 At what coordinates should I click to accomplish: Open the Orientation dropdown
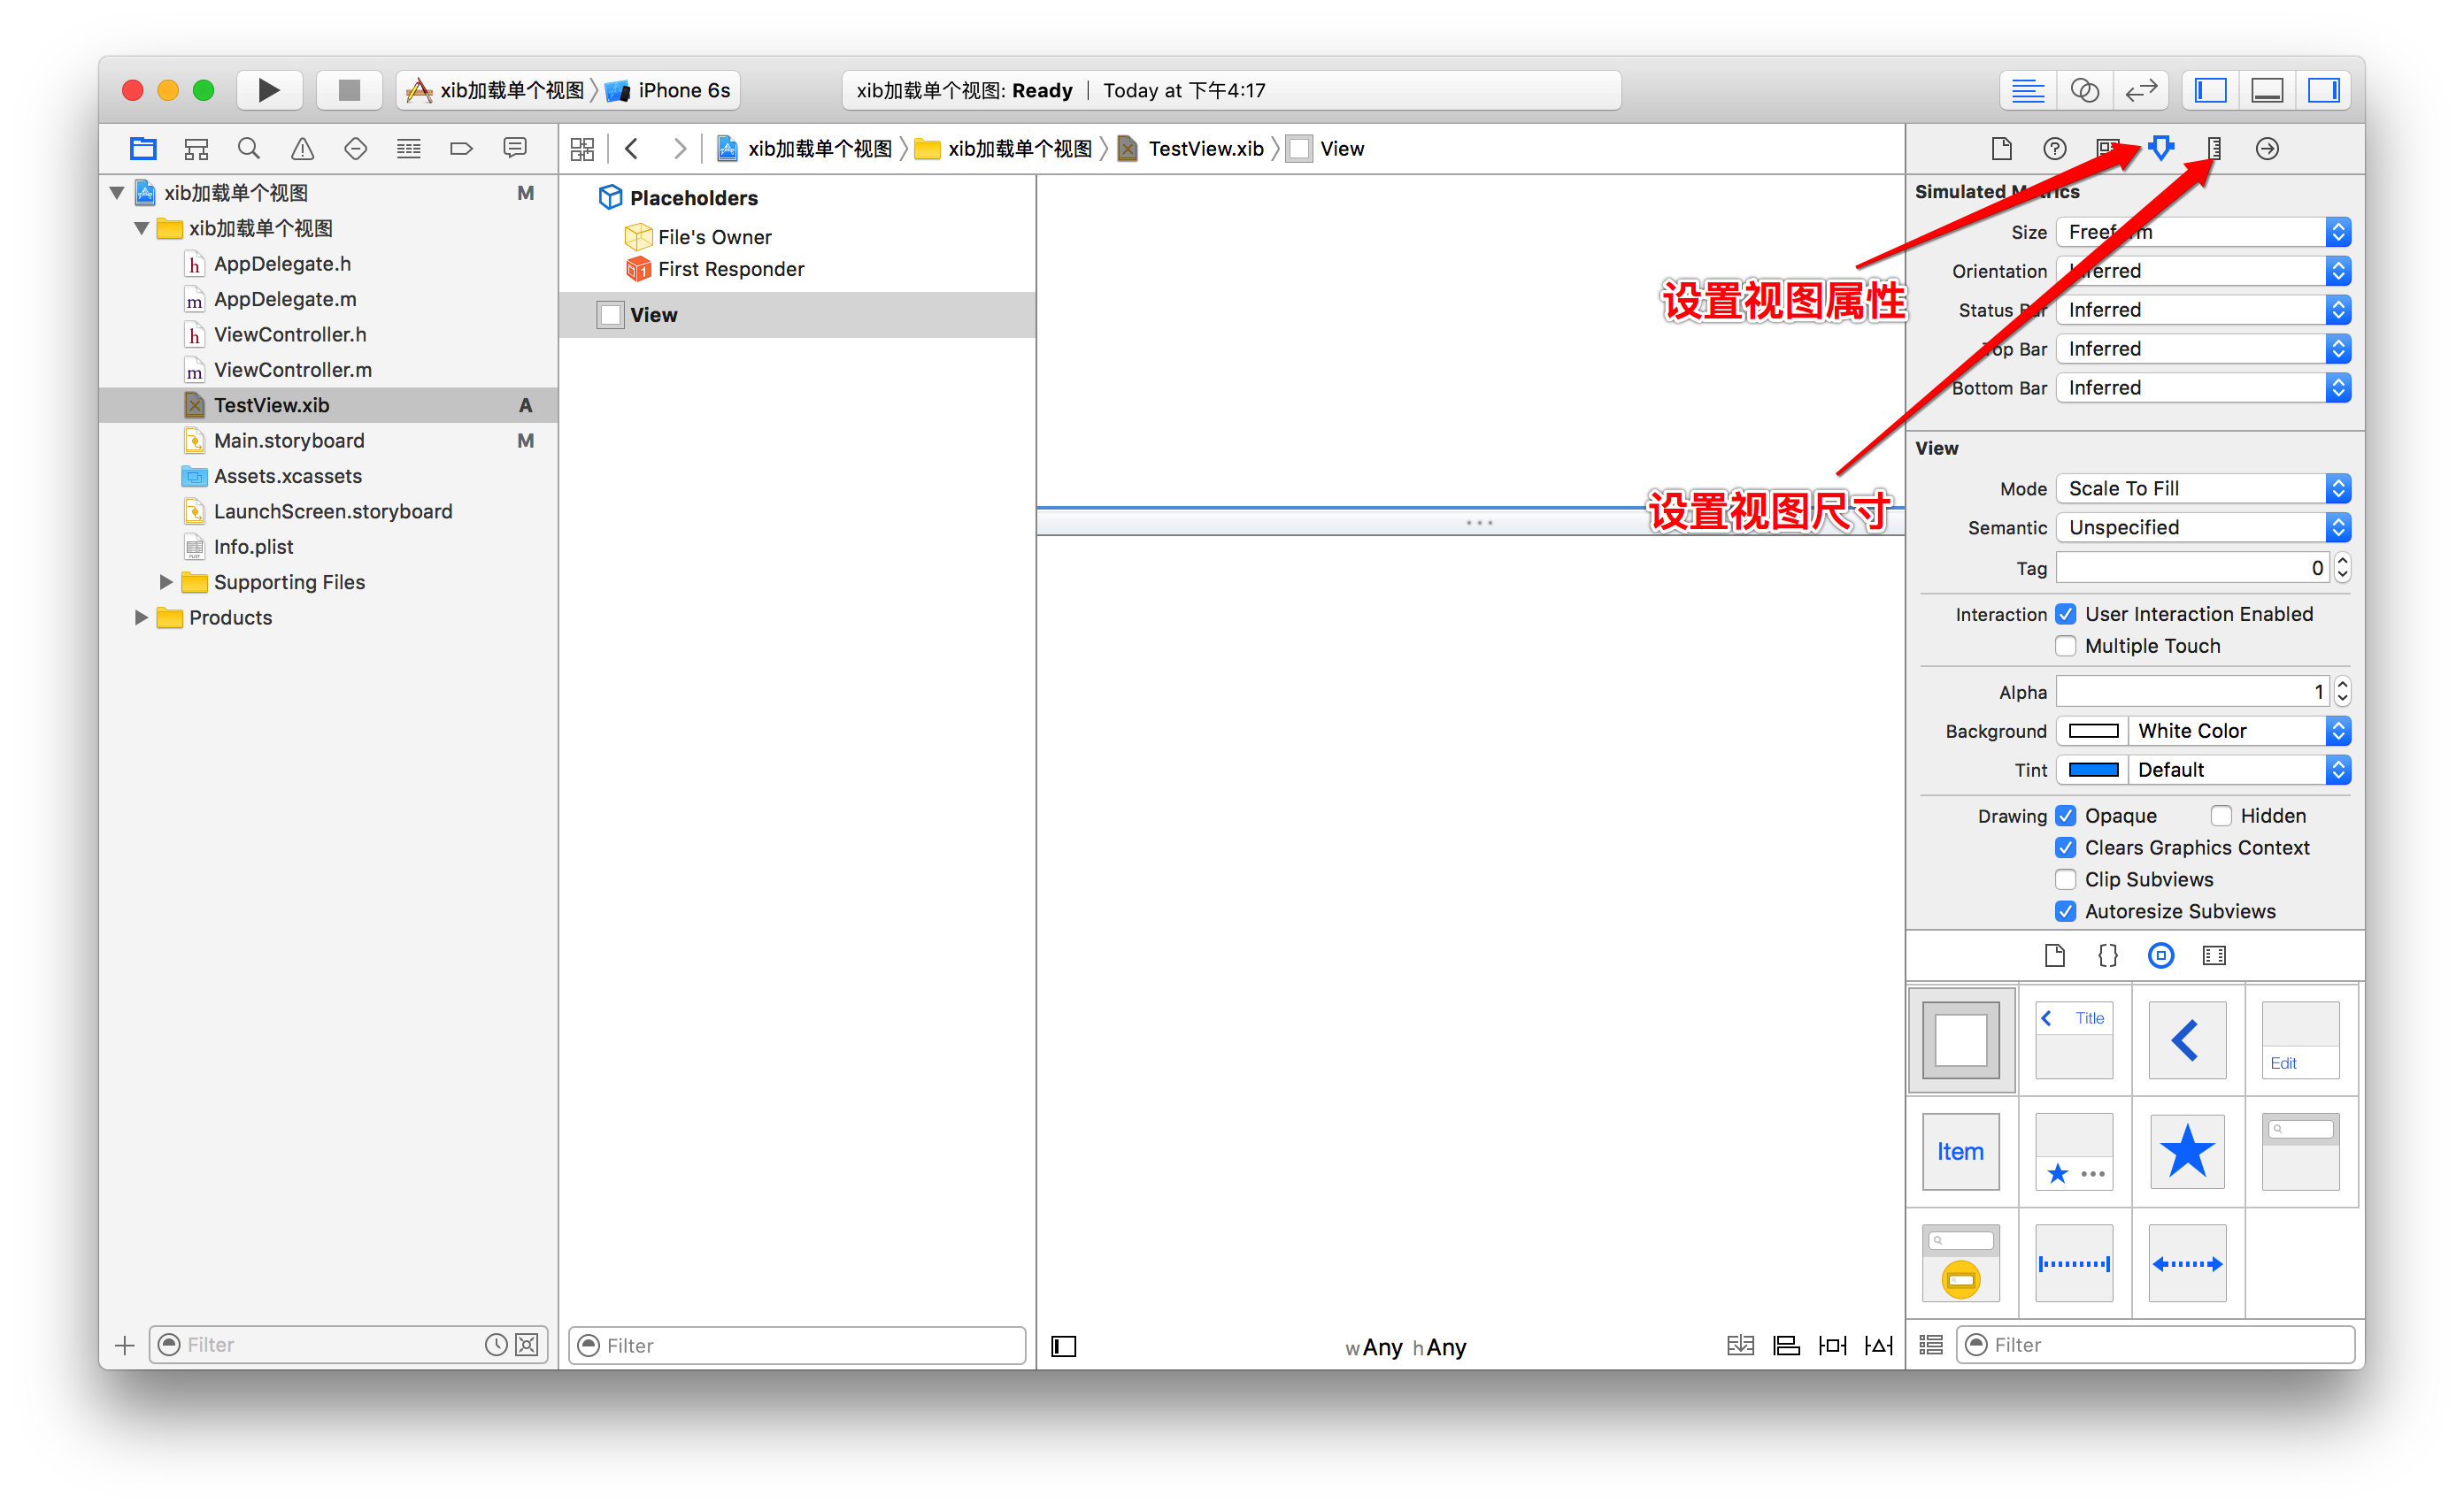tap(2203, 271)
